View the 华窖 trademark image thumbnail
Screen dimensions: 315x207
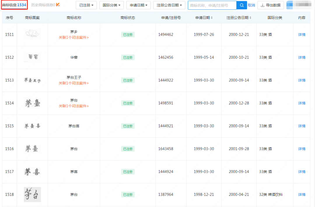pos(32,57)
